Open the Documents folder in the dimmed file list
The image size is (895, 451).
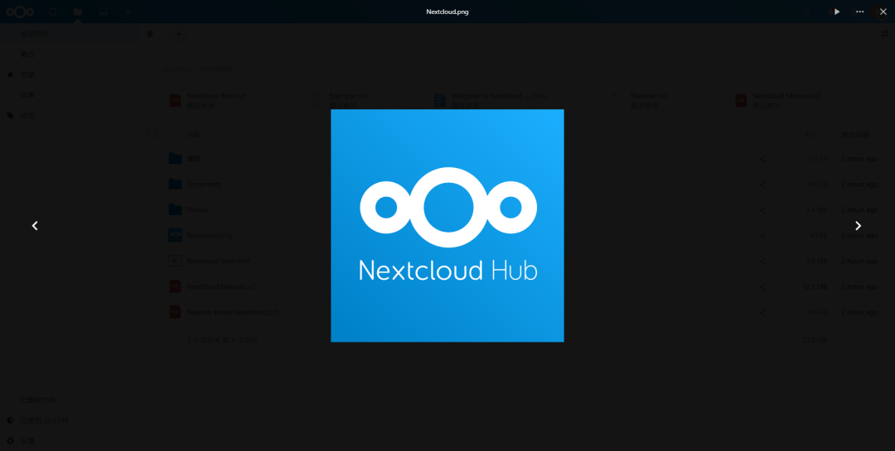click(x=205, y=185)
